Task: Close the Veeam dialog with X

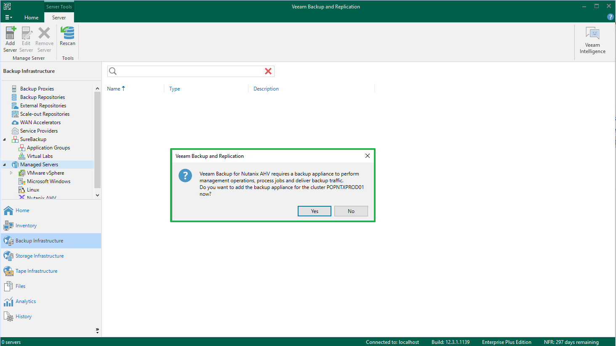Action: pyautogui.click(x=368, y=156)
